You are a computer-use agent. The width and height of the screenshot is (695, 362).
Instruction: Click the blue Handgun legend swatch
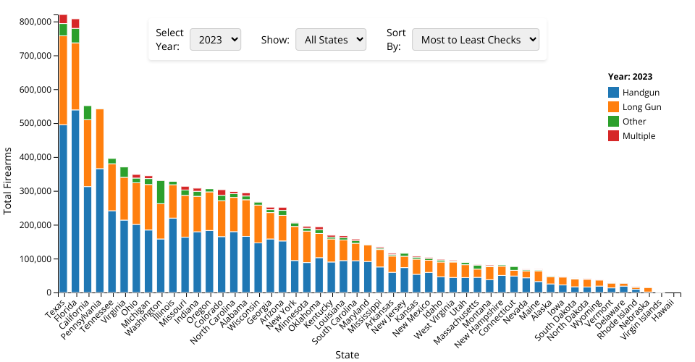[x=614, y=93]
